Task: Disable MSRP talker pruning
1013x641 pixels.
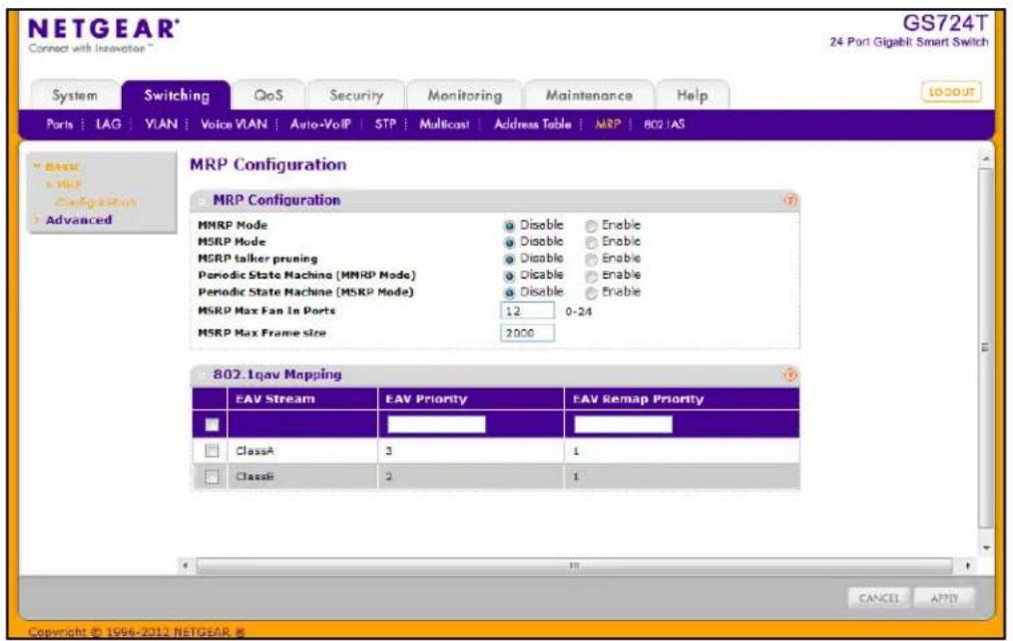Action: tap(509, 260)
